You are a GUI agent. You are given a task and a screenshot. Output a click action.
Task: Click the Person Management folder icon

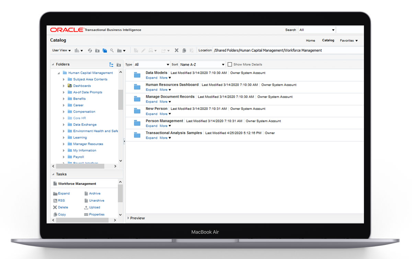point(137,123)
